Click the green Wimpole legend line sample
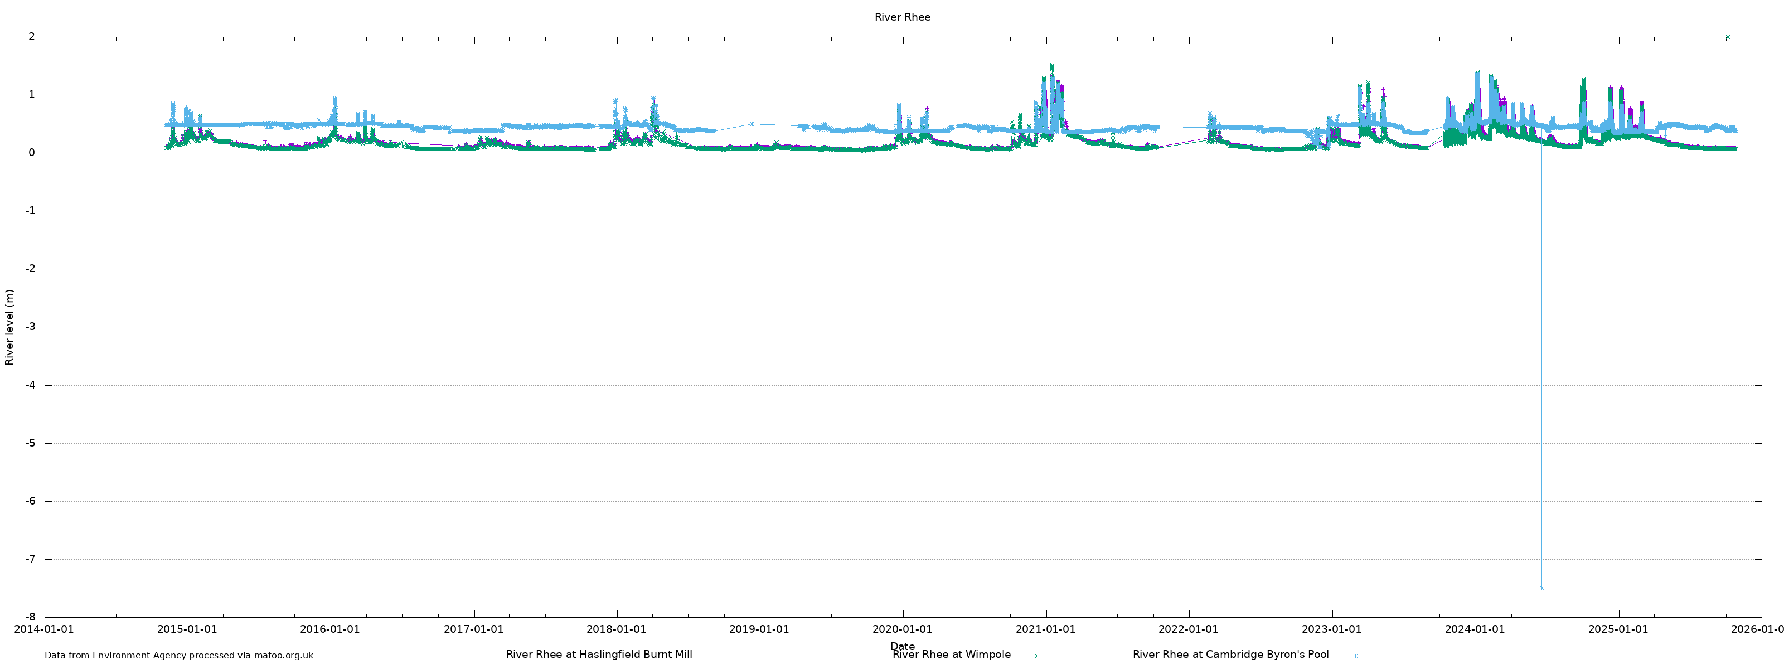Image resolution: width=1784 pixels, height=669 pixels. coord(1037,655)
